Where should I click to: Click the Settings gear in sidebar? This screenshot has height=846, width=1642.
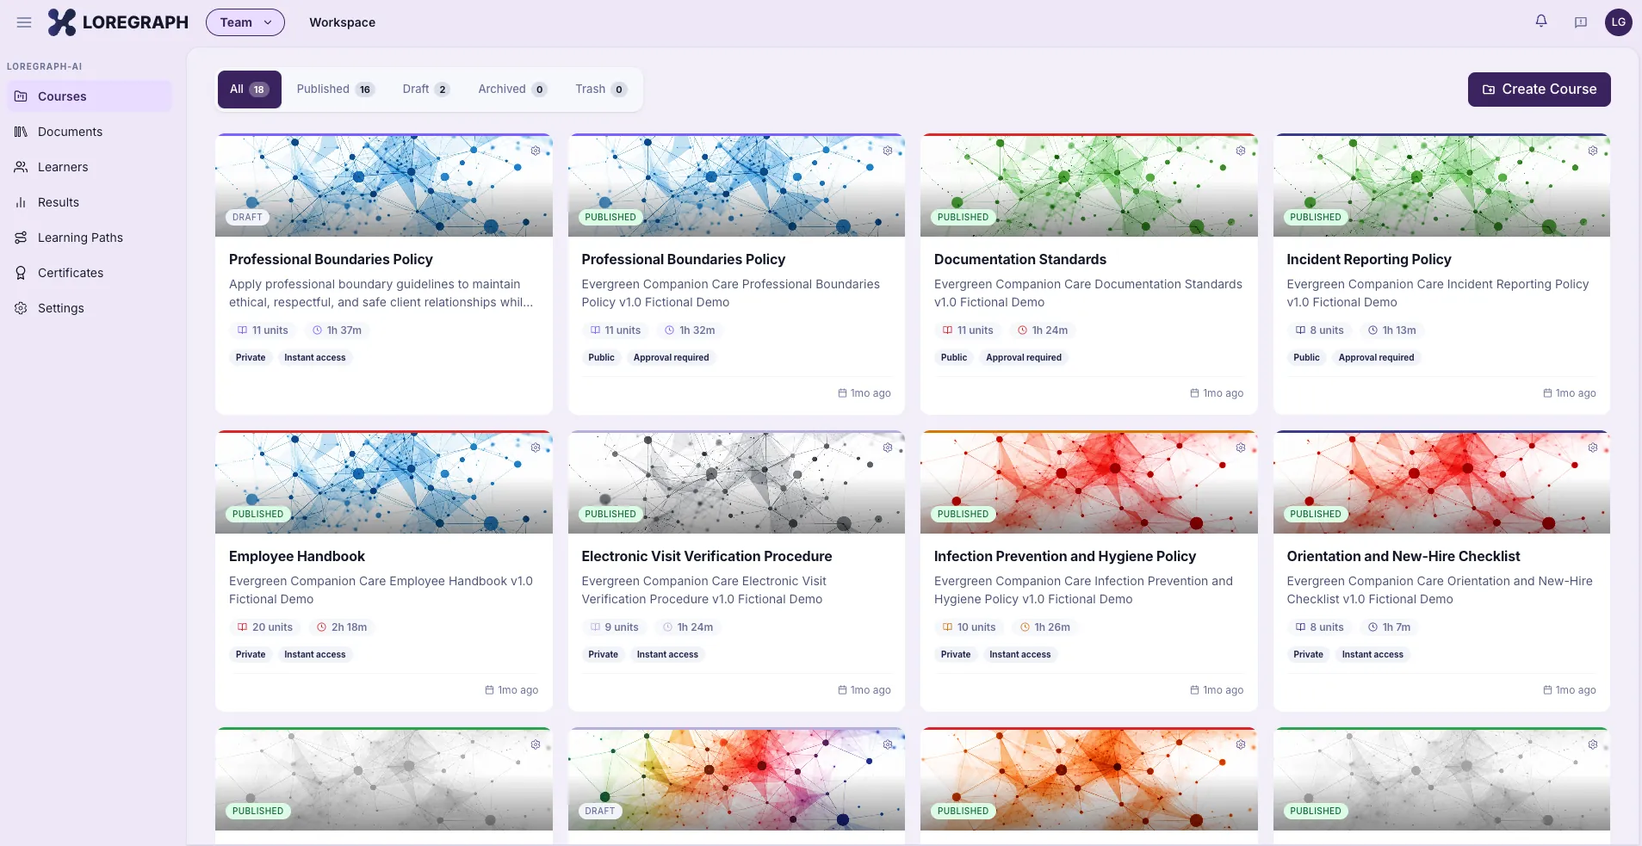[x=21, y=308]
